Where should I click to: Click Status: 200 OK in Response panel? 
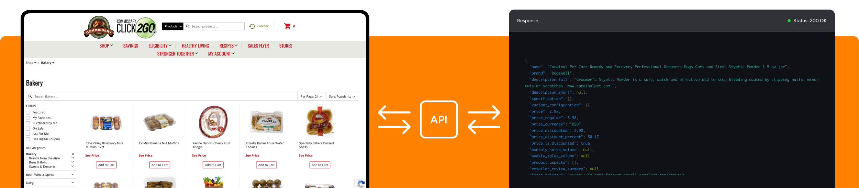pyautogui.click(x=807, y=21)
